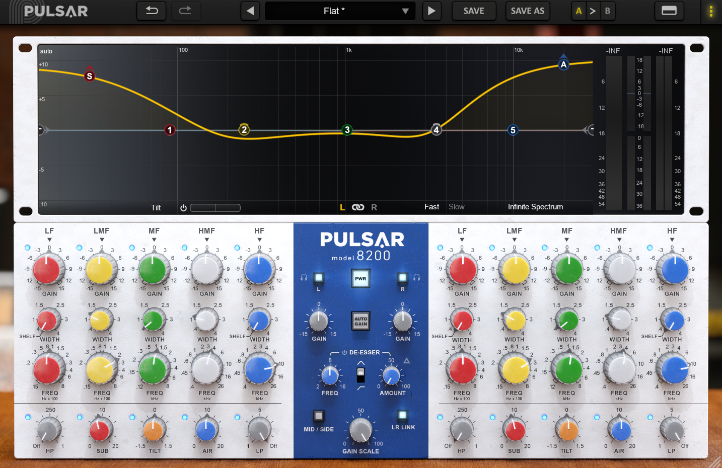Click the window resize corner grip
Image resolution: width=722 pixels, height=468 pixels.
pyautogui.click(x=714, y=461)
